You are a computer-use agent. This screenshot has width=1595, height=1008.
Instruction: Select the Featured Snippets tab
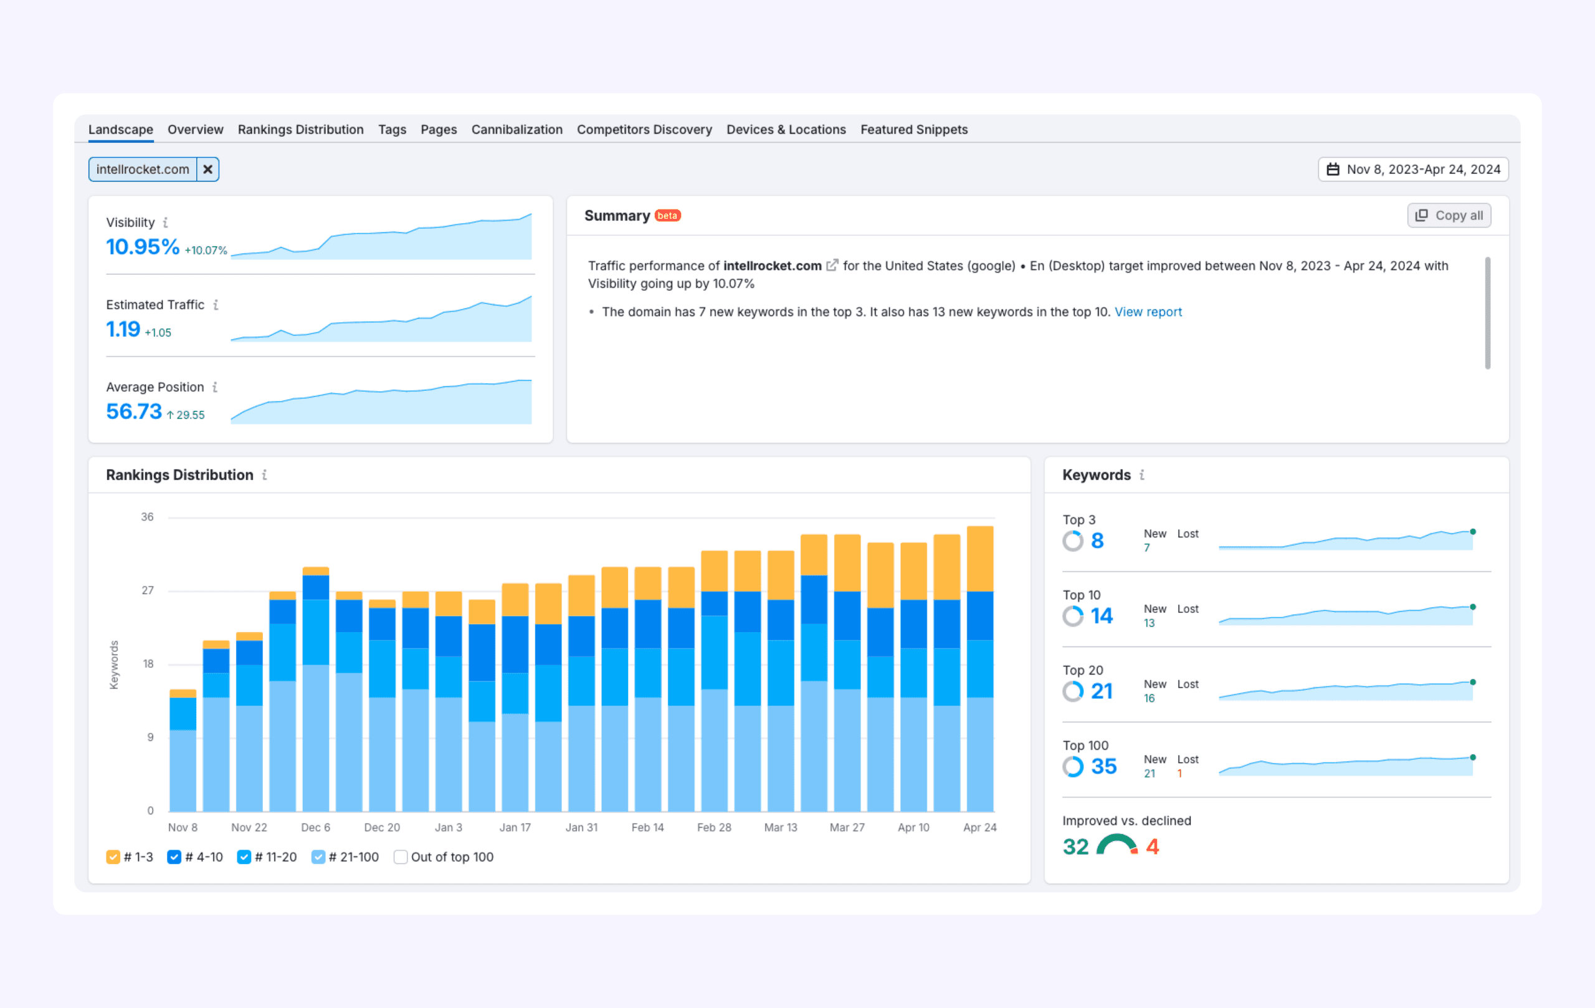(x=914, y=129)
